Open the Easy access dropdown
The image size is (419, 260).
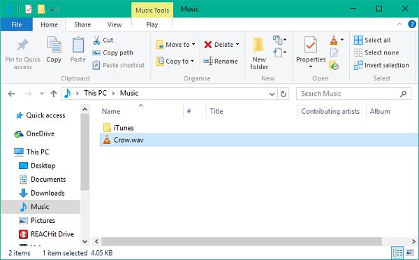point(280,52)
